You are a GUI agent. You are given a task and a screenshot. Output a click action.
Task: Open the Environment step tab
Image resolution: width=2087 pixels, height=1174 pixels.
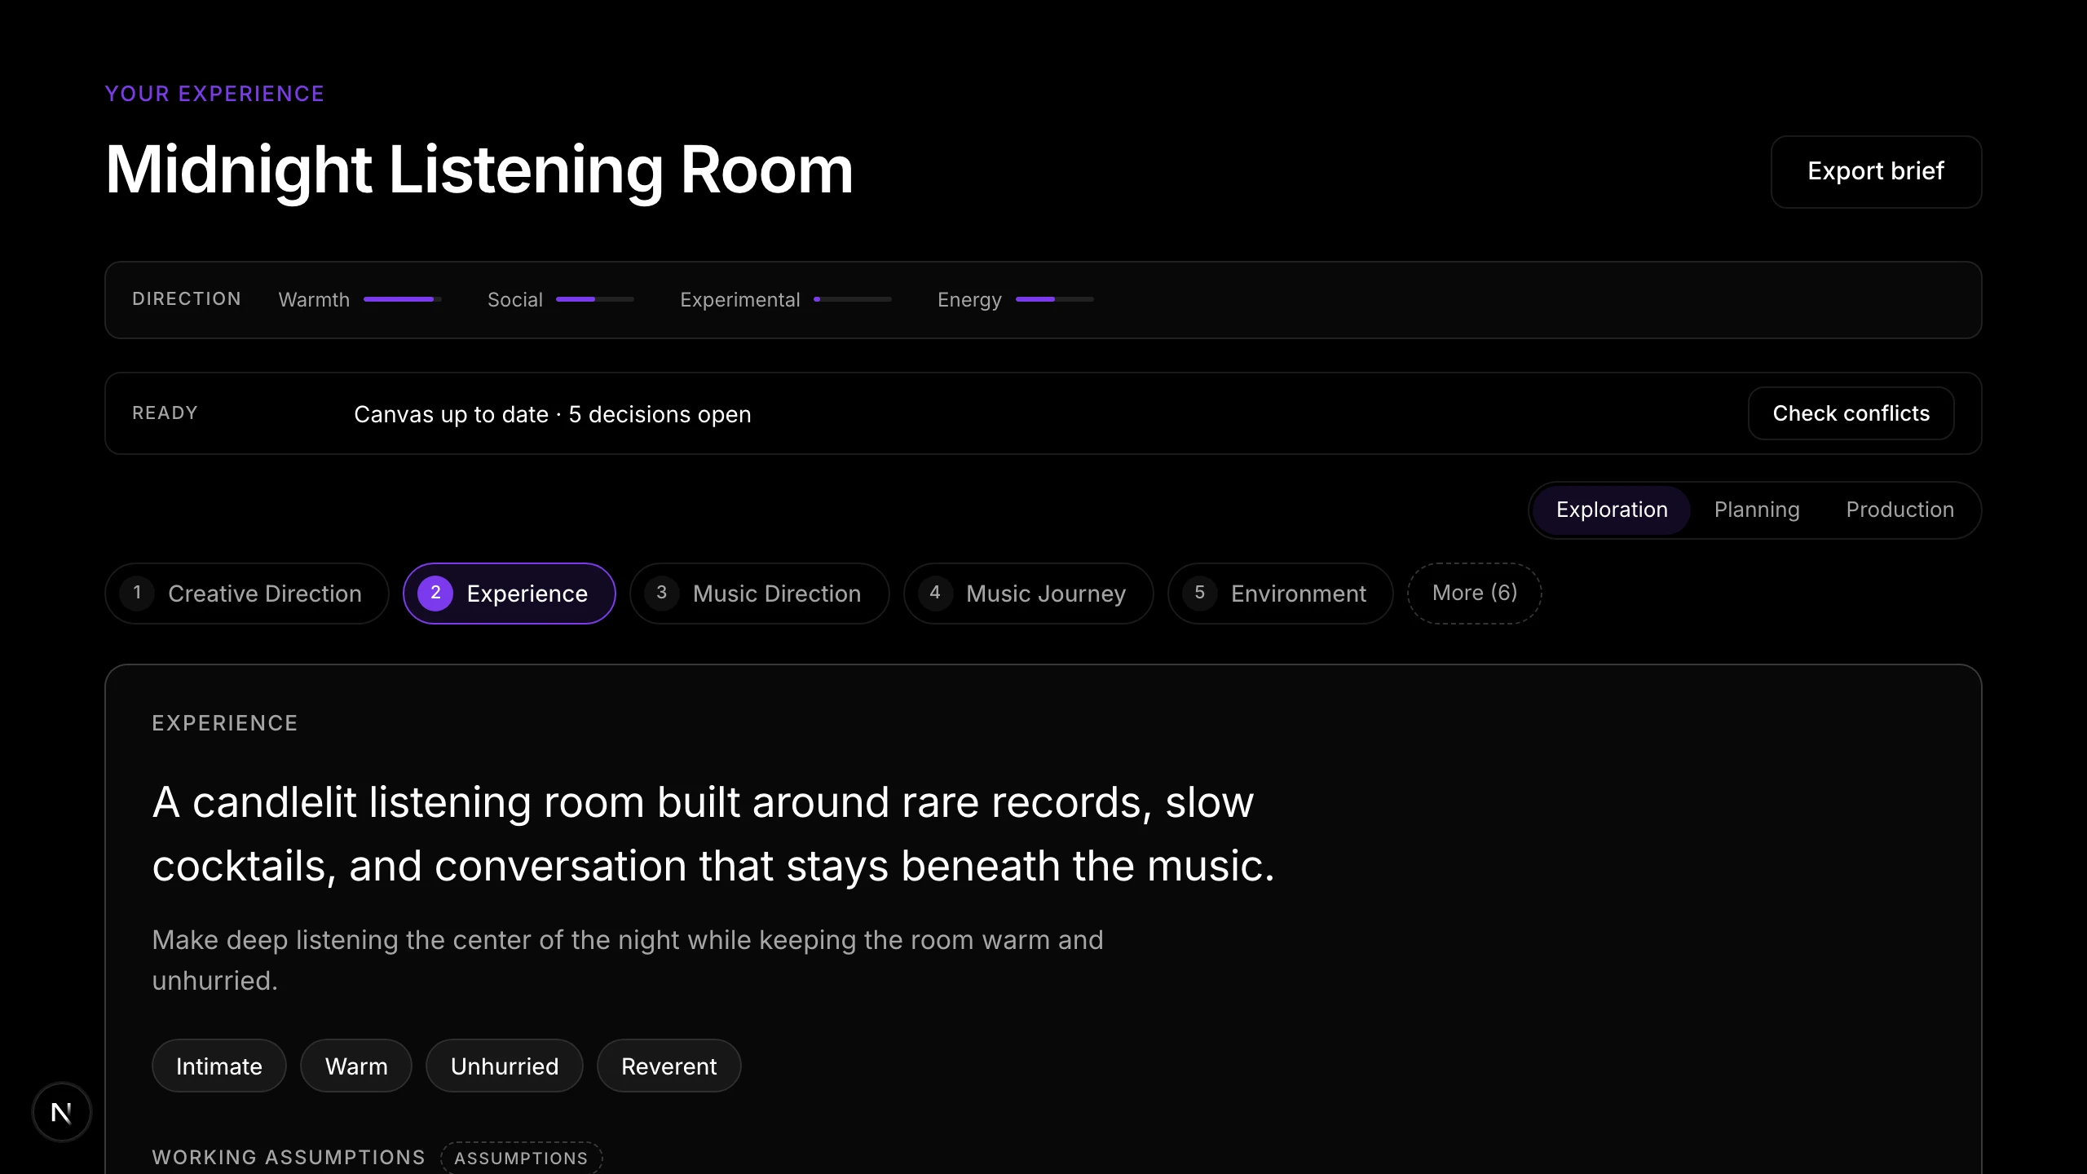click(1281, 594)
